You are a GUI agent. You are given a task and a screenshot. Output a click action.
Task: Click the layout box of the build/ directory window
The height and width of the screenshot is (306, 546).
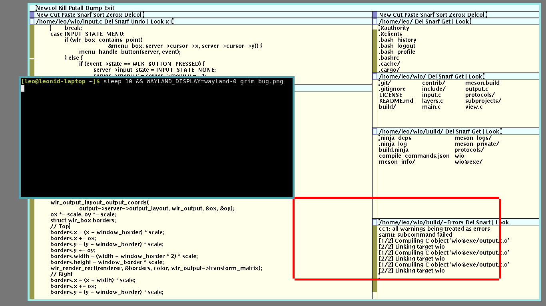coord(375,131)
